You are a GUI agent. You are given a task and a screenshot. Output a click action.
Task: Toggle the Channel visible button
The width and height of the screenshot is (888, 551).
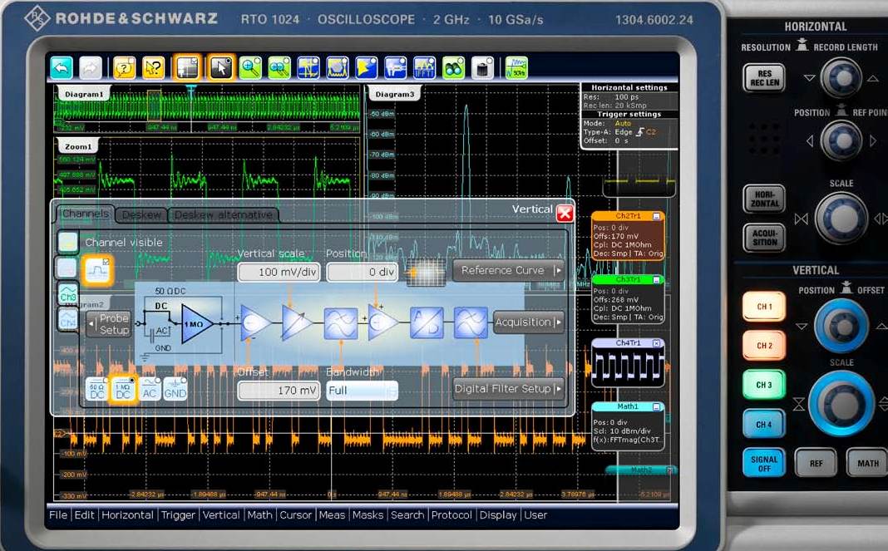(x=96, y=268)
